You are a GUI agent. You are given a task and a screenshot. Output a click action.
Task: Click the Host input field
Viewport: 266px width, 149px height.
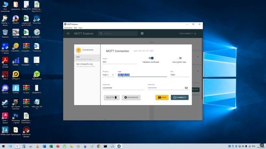point(142,74)
